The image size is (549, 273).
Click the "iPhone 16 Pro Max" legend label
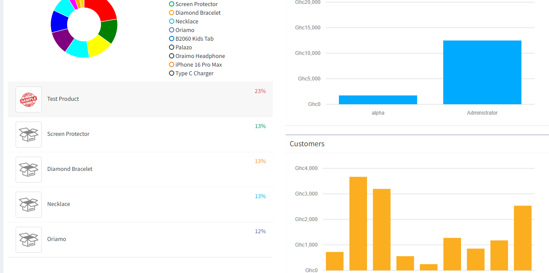pos(199,64)
